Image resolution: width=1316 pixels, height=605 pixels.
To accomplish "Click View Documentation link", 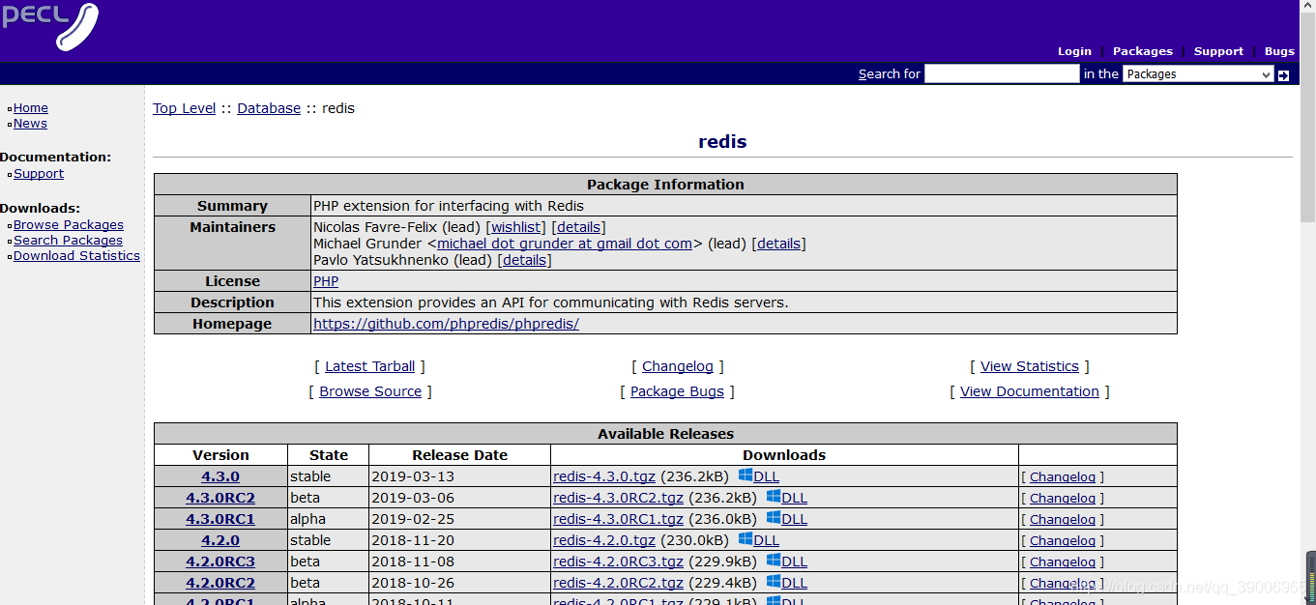I will [1030, 391].
